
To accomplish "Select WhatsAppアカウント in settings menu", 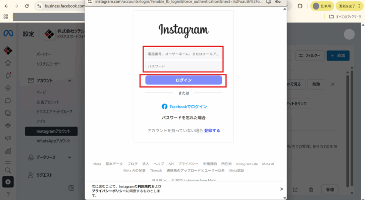I will [x=53, y=141].
